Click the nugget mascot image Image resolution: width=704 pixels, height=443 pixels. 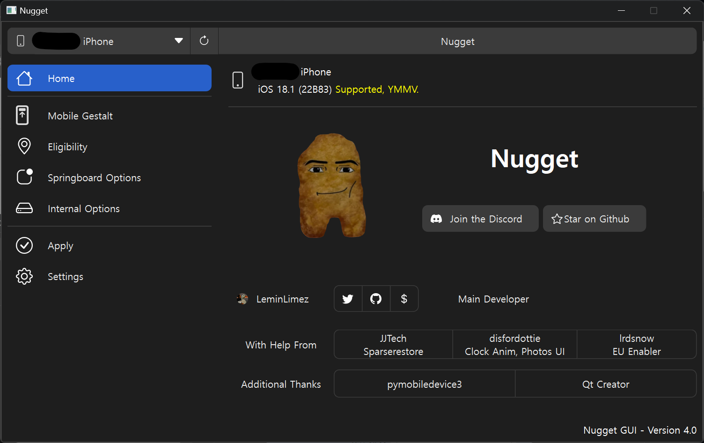tap(332, 185)
